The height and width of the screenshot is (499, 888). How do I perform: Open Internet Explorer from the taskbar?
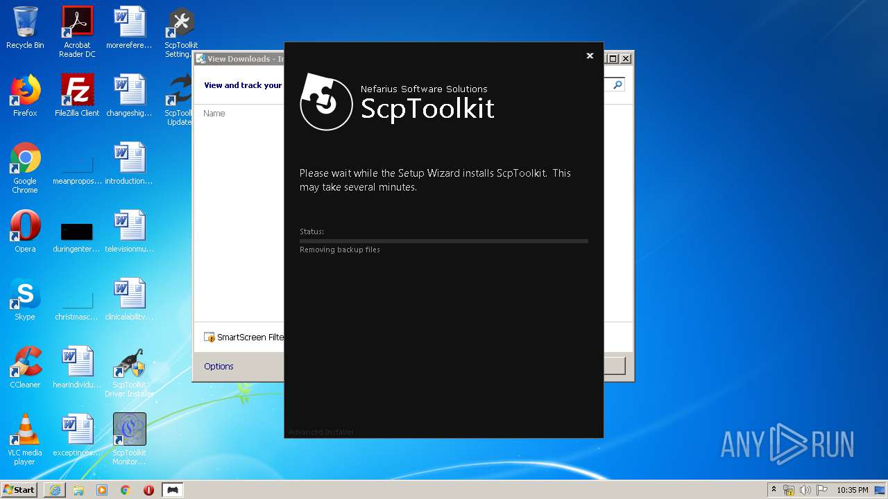[x=55, y=490]
